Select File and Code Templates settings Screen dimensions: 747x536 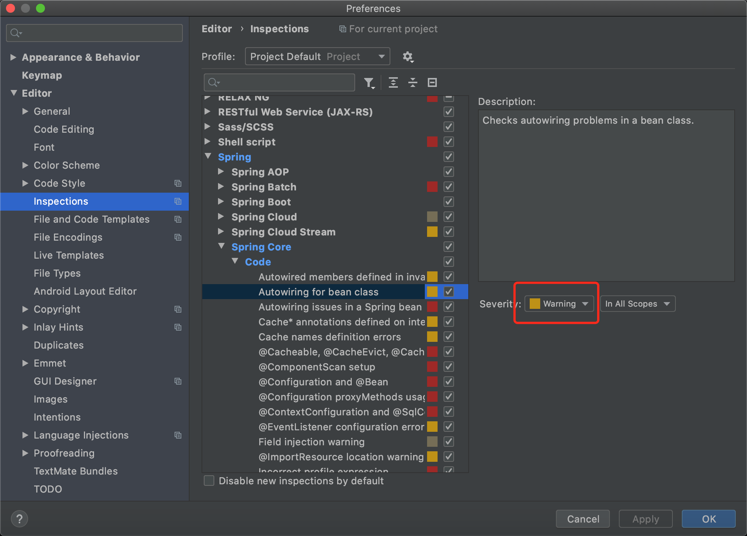coord(91,219)
